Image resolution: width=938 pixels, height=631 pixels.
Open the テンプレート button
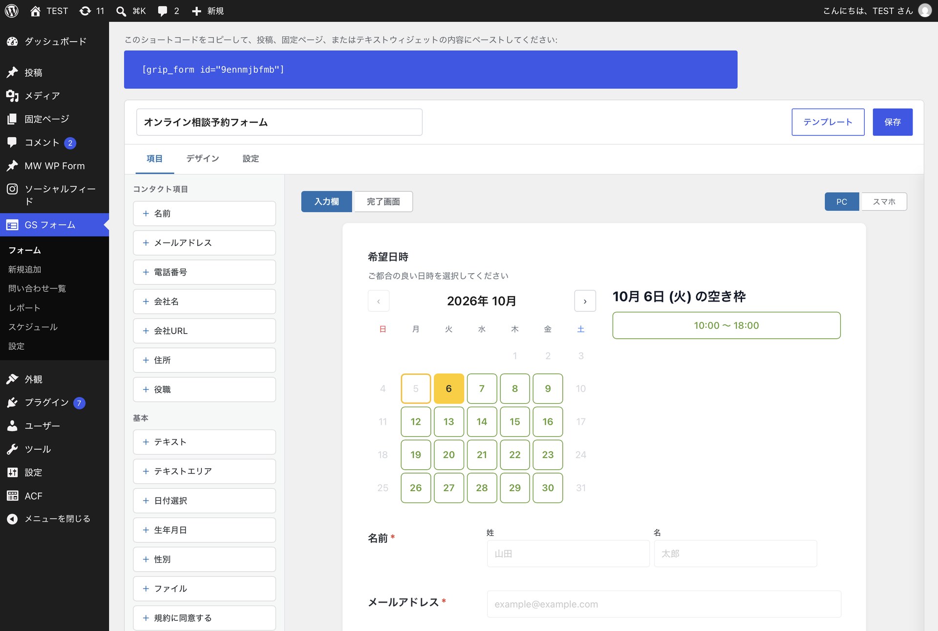coord(828,122)
